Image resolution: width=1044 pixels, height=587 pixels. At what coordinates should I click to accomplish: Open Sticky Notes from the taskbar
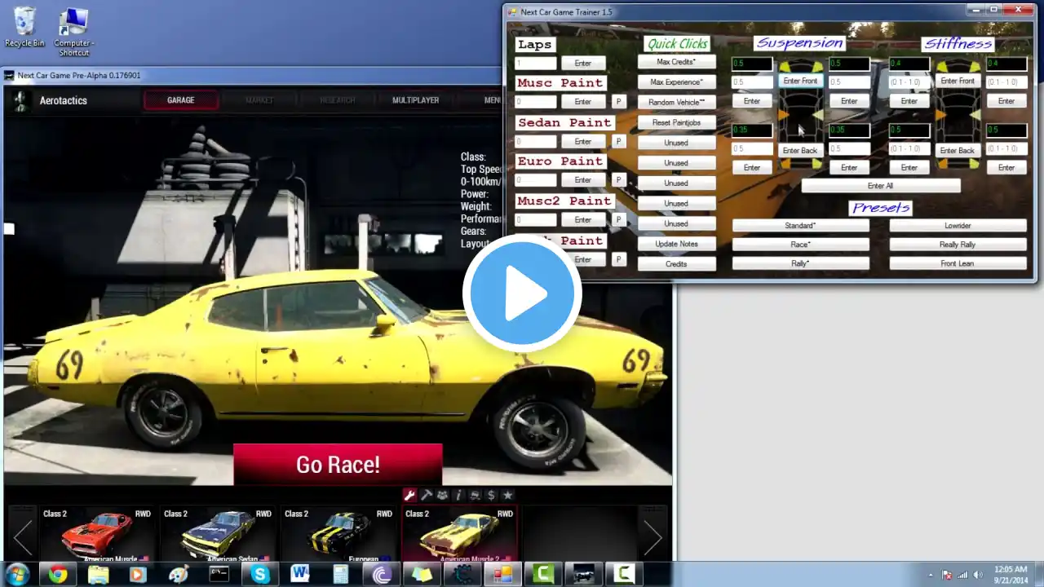[x=422, y=575]
